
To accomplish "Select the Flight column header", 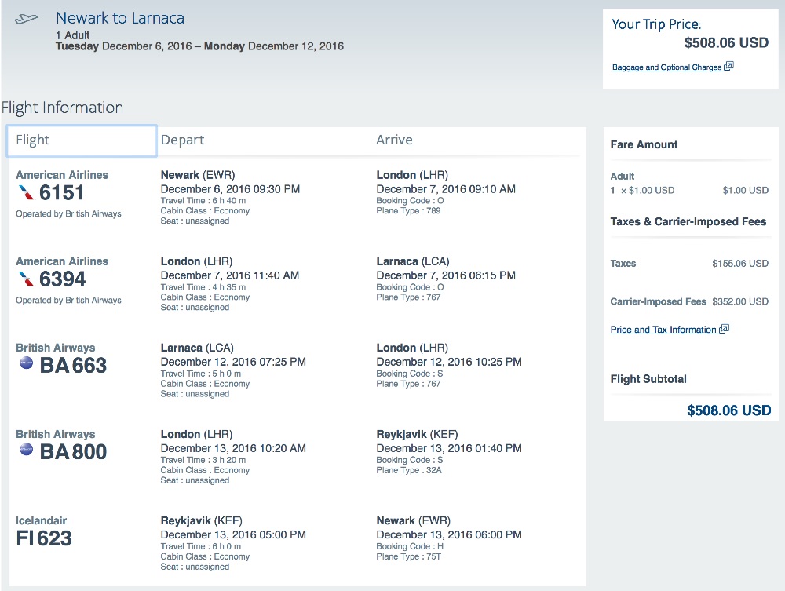I will 81,140.
